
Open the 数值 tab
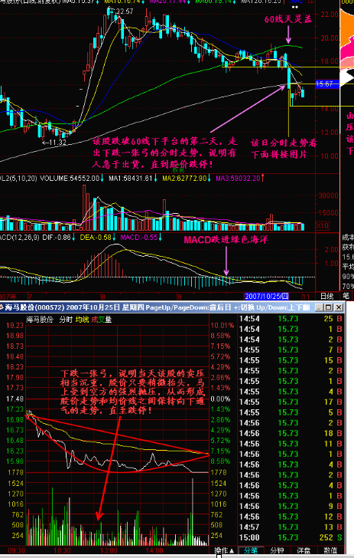click(330, 550)
